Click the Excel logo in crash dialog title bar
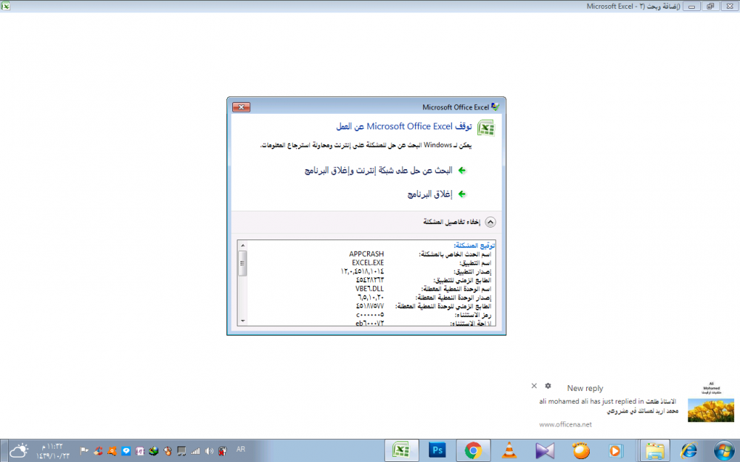The height and width of the screenshot is (462, 740). pos(495,106)
